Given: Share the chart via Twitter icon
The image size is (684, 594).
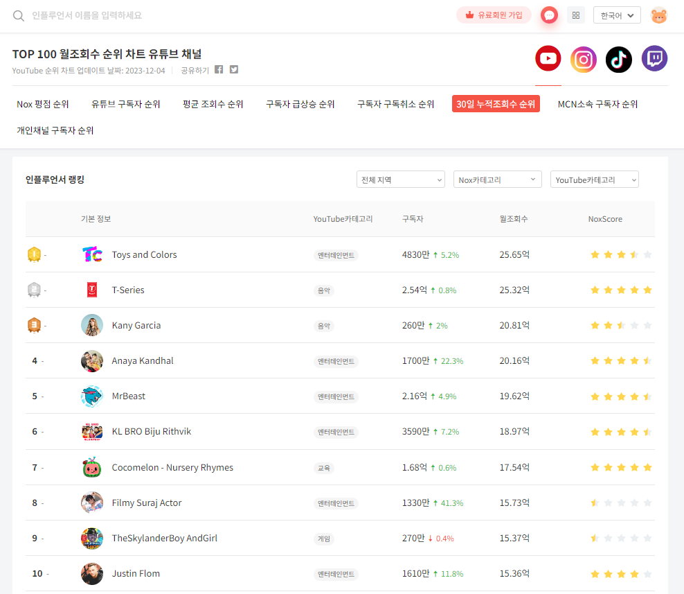Looking at the screenshot, I should 234,69.
